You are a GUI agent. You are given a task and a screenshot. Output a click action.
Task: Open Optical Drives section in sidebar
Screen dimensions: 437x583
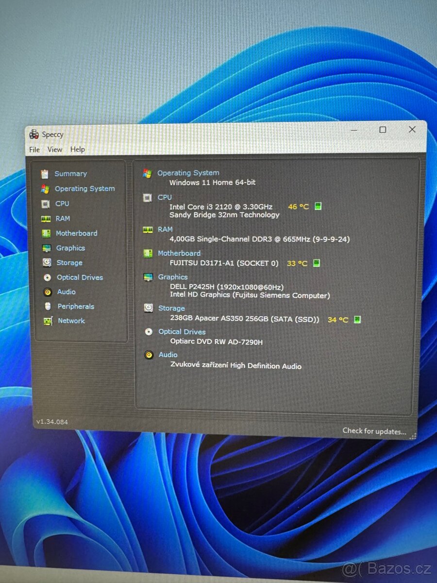tap(80, 278)
